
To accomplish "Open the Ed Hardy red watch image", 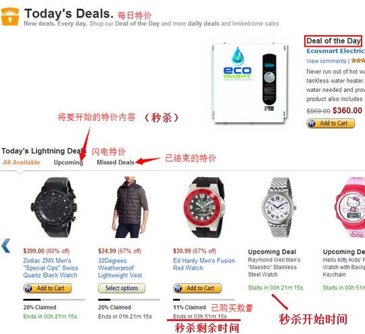I will (x=204, y=208).
